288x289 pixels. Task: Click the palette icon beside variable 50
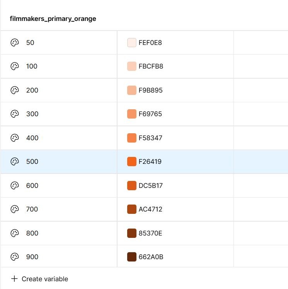[15, 43]
